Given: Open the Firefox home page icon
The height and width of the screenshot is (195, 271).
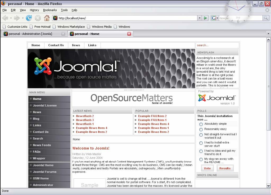Looking at the screenshot, I should pyautogui.click(x=47, y=18).
